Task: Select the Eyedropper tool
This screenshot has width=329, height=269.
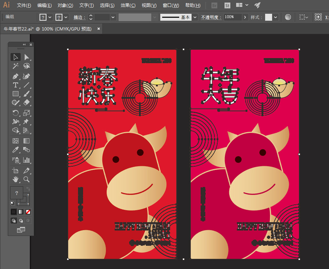Action: [x=15, y=150]
